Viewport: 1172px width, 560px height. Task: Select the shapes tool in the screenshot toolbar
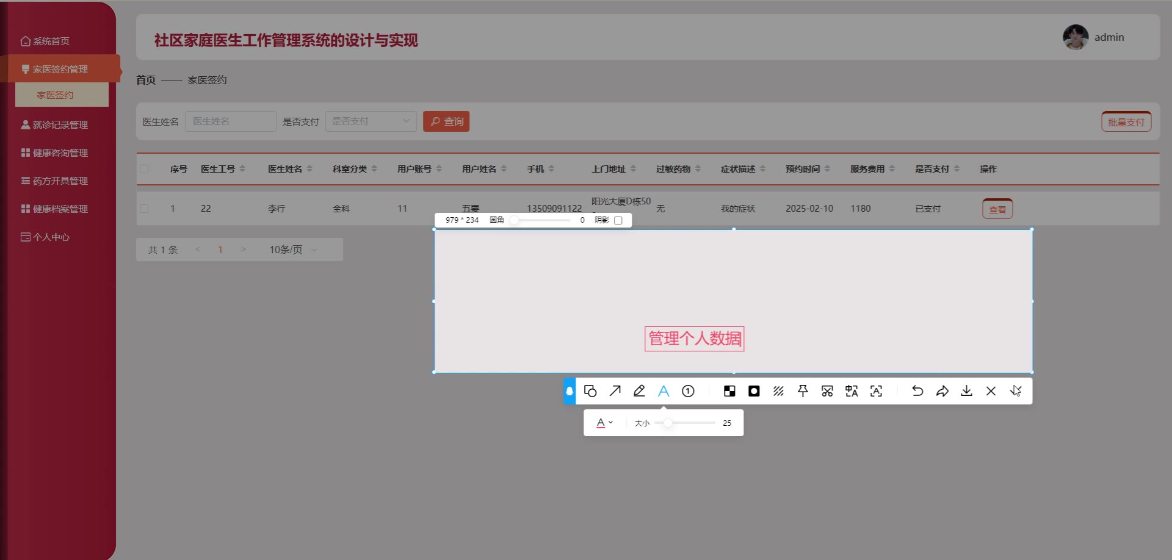[x=590, y=391]
